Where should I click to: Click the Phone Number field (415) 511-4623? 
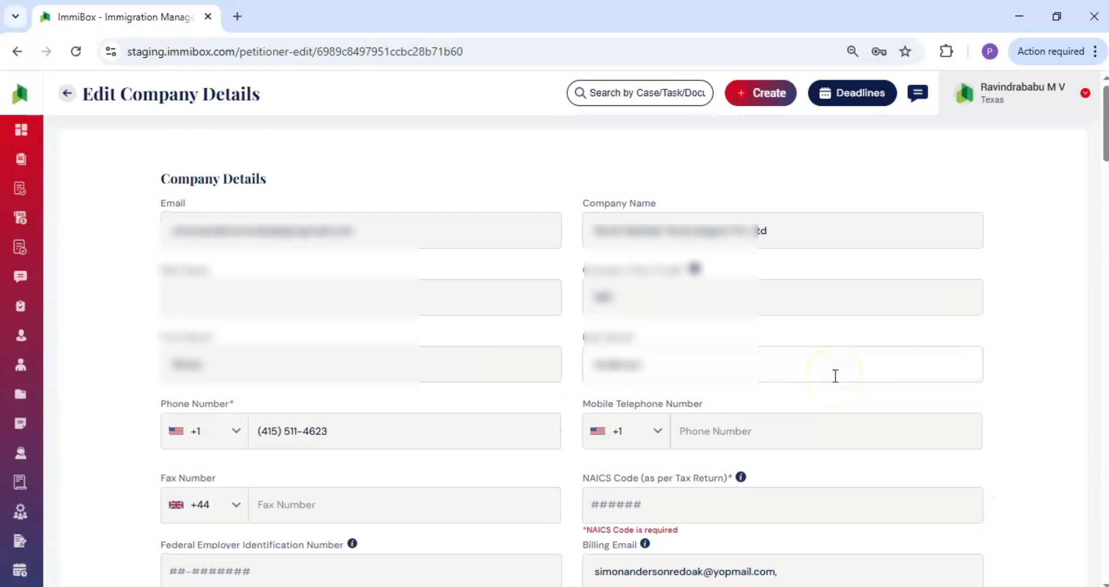404,431
